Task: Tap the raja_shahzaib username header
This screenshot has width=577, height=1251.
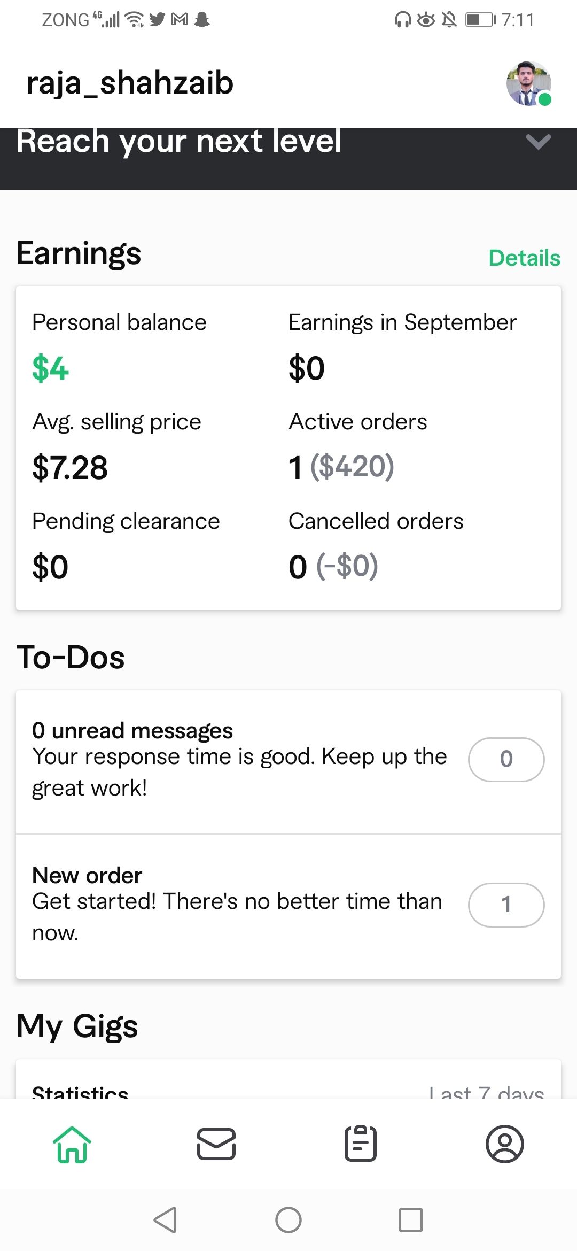Action: click(x=130, y=83)
